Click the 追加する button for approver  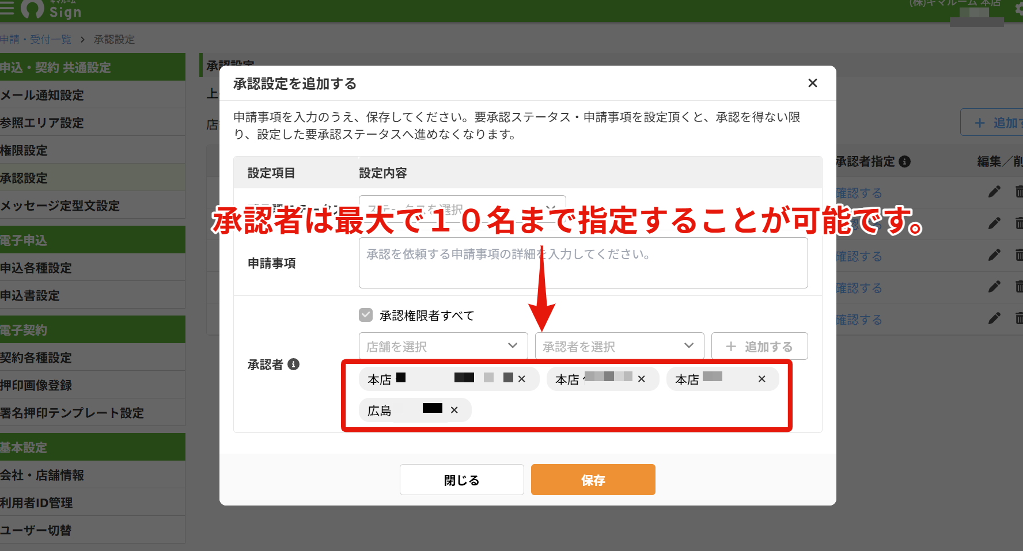tap(759, 346)
